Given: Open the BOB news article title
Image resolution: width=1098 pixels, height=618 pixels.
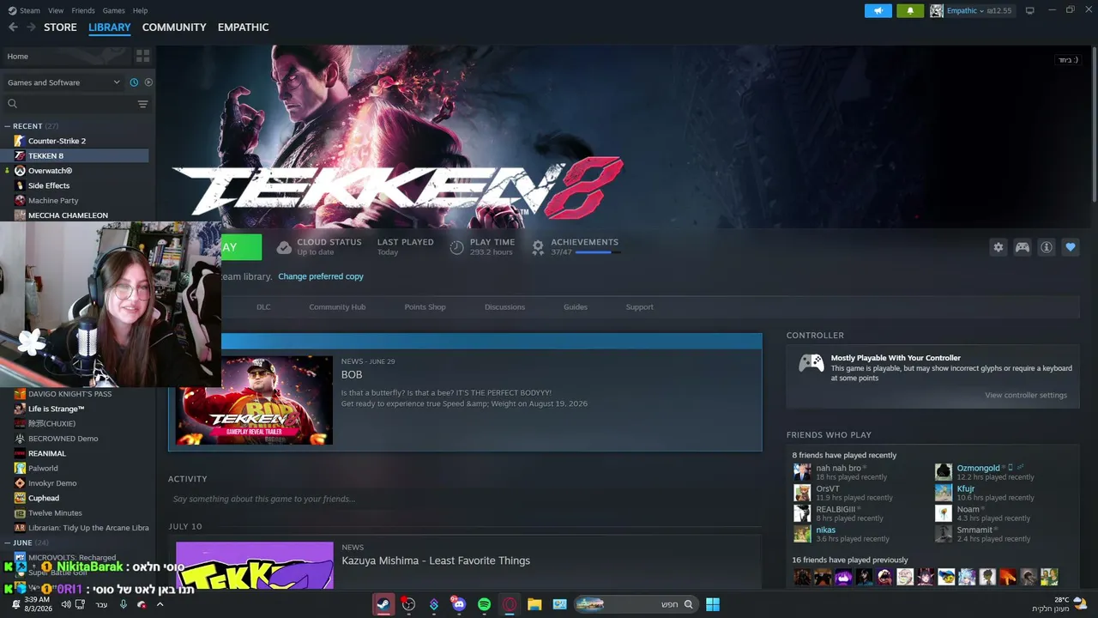Looking at the screenshot, I should 352,375.
